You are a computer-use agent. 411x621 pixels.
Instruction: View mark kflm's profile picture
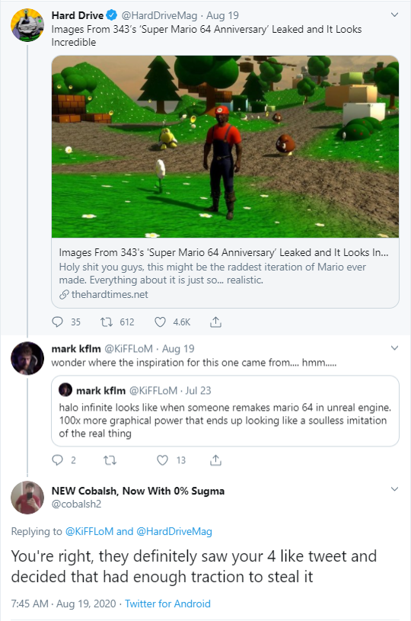click(x=27, y=358)
